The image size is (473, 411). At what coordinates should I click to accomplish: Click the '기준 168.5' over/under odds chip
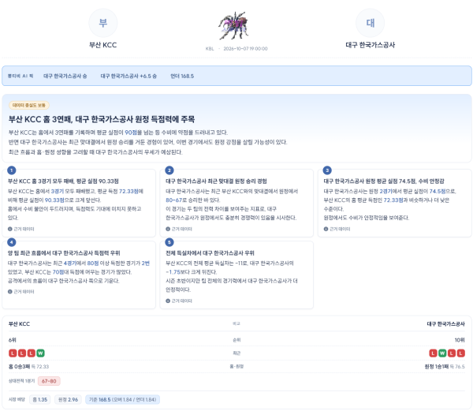click(122, 399)
